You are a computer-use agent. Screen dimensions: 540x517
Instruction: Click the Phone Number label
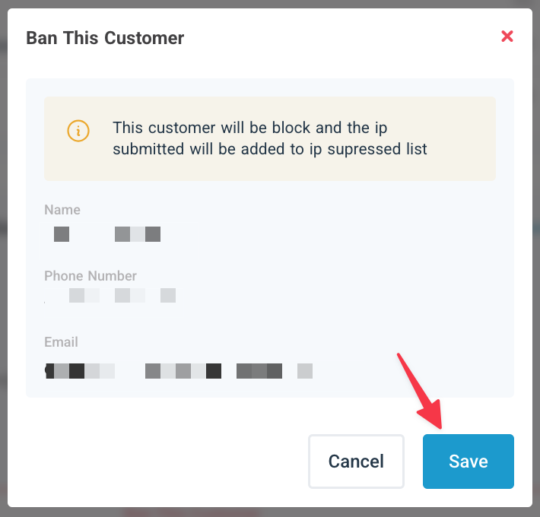click(91, 276)
